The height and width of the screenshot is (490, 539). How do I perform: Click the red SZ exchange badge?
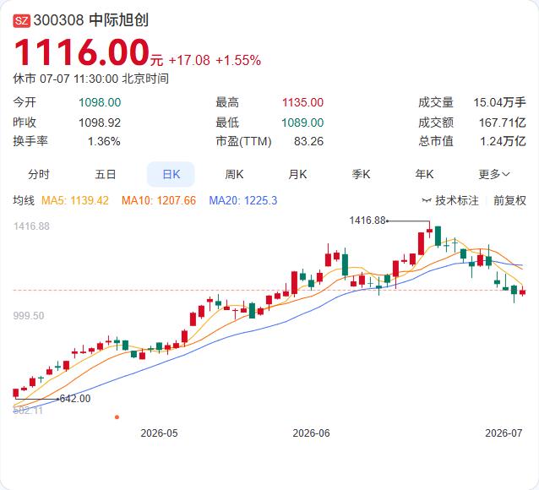pos(22,20)
